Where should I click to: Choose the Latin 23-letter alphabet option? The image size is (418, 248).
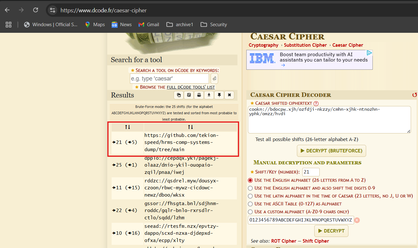250,196
